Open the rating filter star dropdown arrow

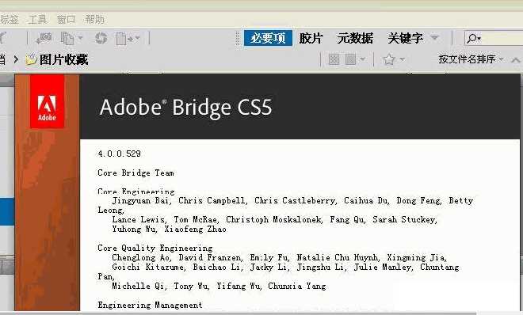coord(402,59)
